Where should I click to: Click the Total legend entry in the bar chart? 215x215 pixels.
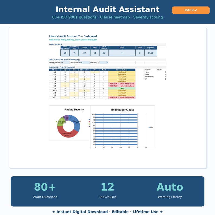point(151,127)
